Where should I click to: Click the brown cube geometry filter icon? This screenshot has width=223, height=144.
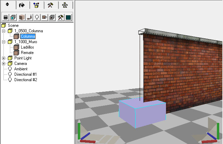[x=22, y=17]
